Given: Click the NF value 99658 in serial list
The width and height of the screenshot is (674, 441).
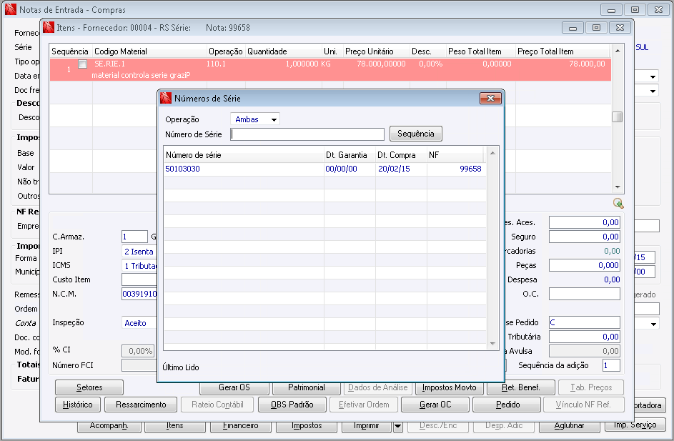Looking at the screenshot, I should pyautogui.click(x=470, y=169).
